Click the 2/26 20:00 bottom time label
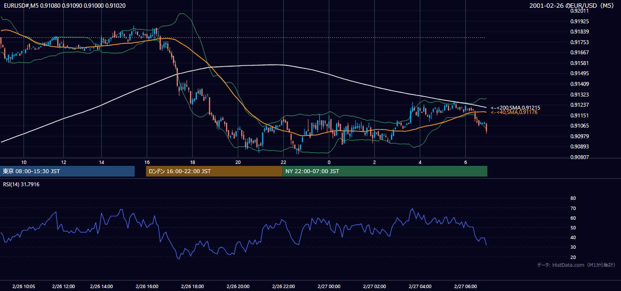This screenshot has height=291, width=621. click(x=238, y=287)
